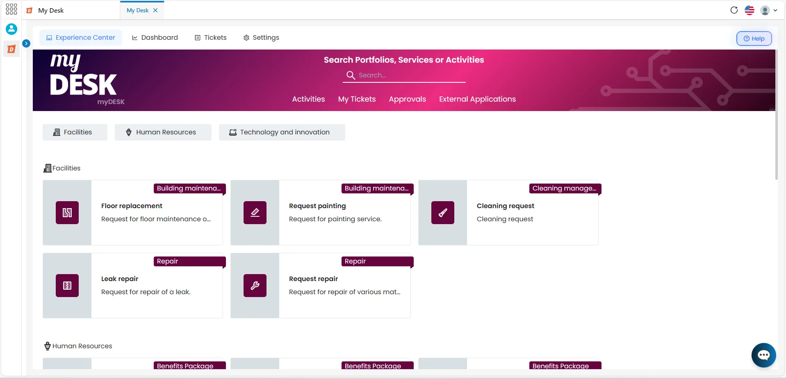Click the Human Resources section heading

[x=78, y=346]
